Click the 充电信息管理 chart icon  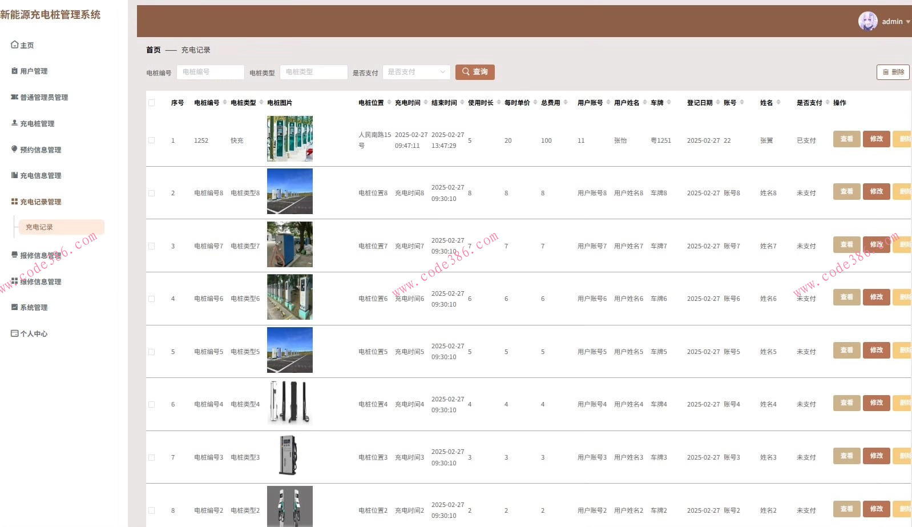click(x=15, y=175)
